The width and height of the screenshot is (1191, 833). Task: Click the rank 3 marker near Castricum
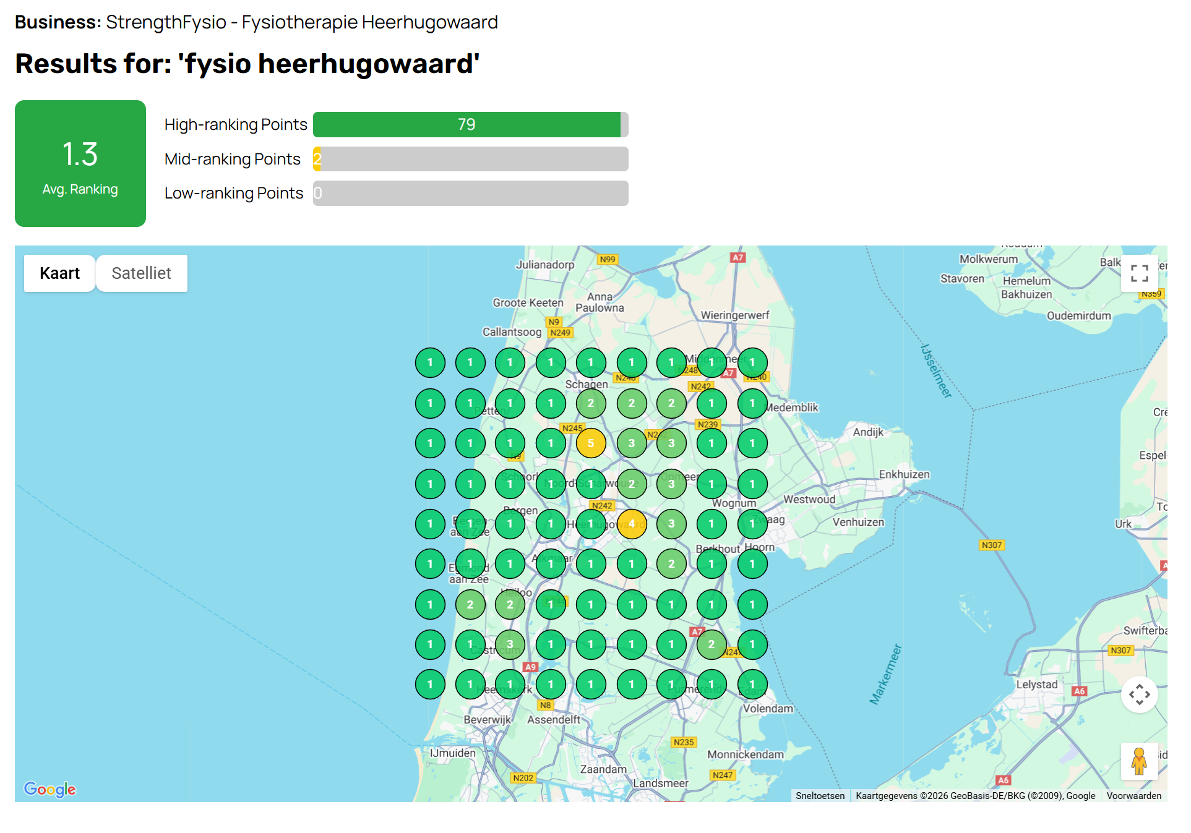coord(510,644)
